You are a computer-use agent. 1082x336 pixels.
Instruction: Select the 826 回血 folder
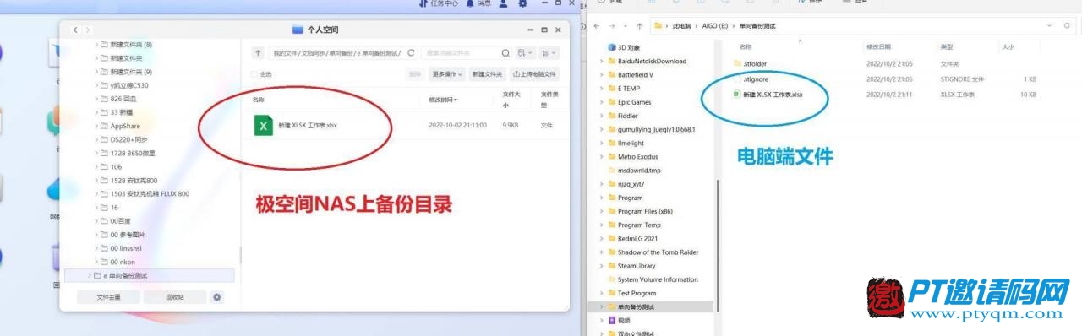pos(123,99)
